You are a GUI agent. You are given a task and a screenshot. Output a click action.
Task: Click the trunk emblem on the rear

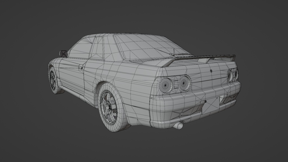pyautogui.click(x=211, y=71)
